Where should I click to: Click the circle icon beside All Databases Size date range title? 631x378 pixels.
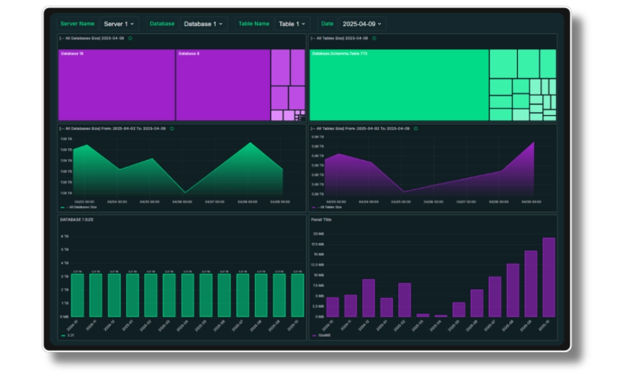click(172, 129)
